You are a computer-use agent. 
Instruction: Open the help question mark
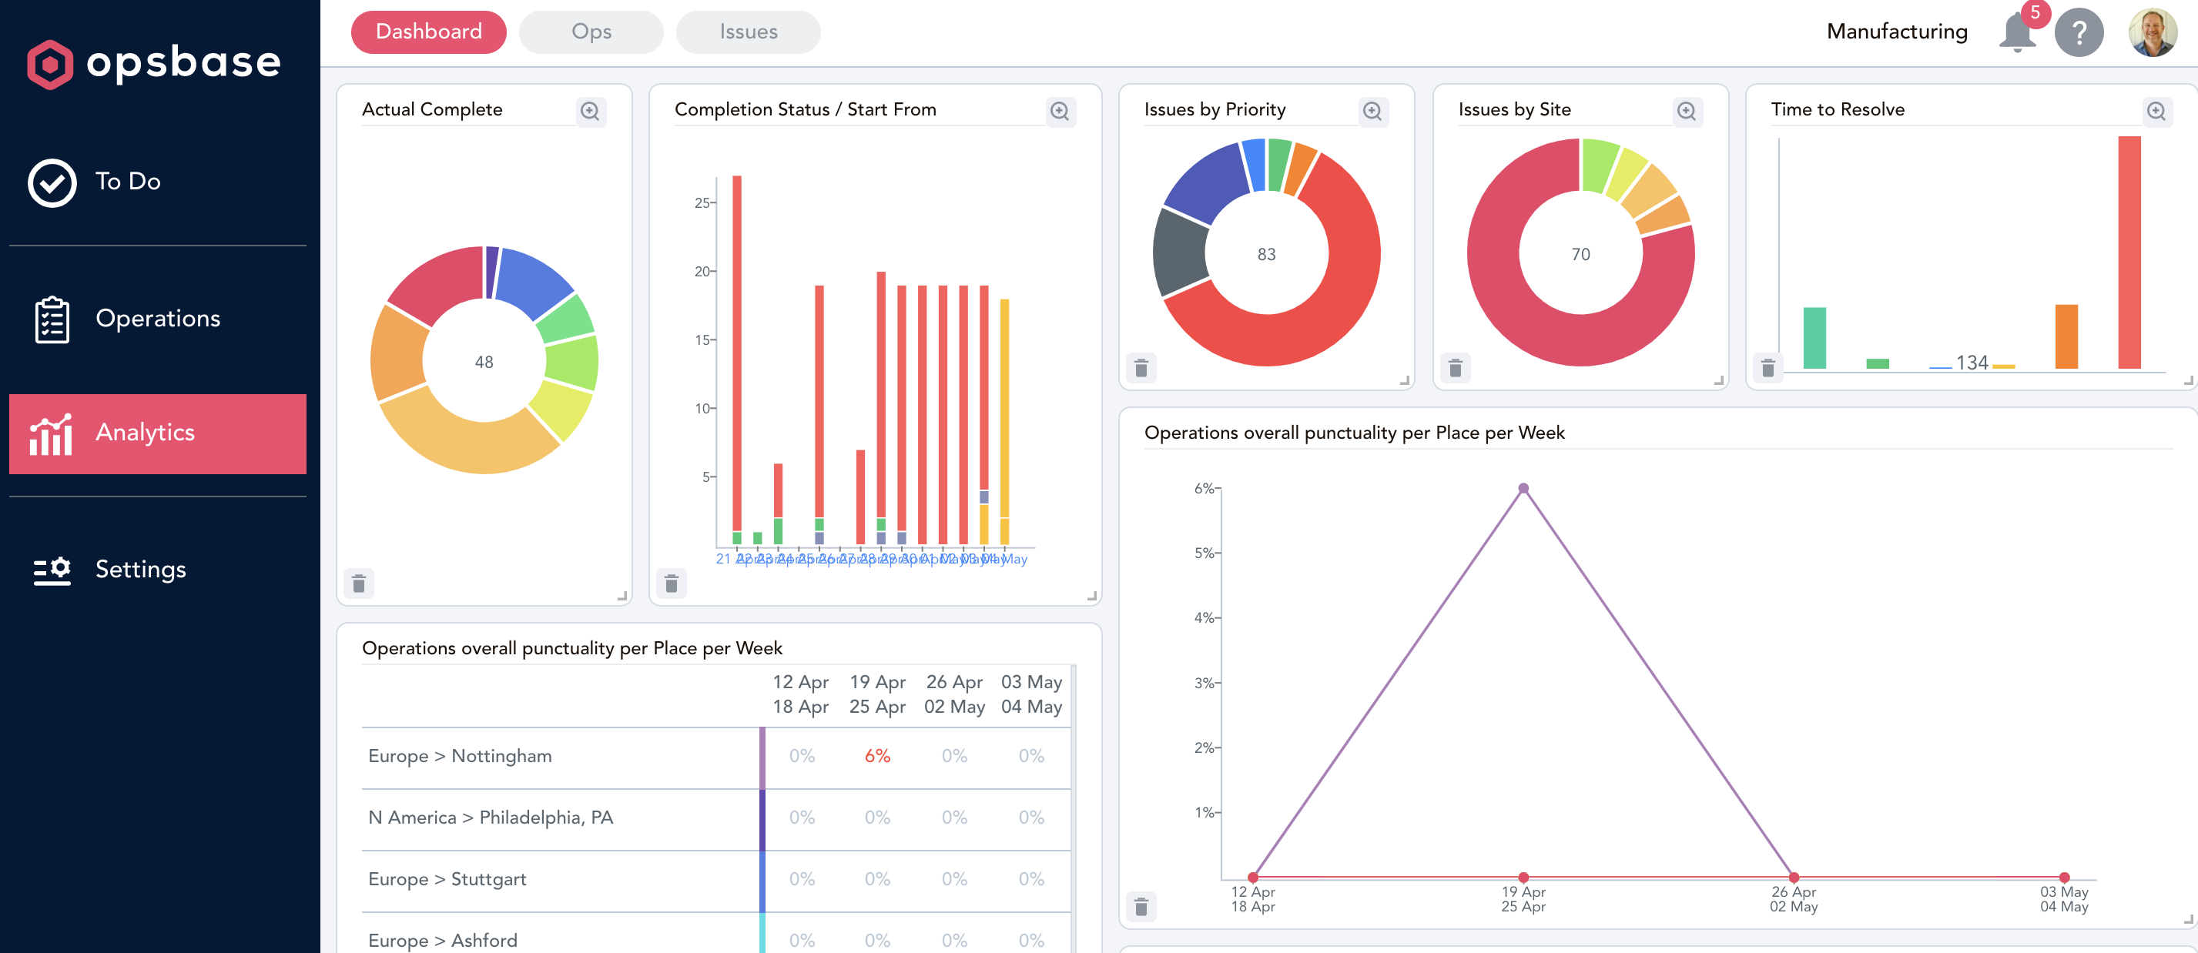tap(2079, 32)
